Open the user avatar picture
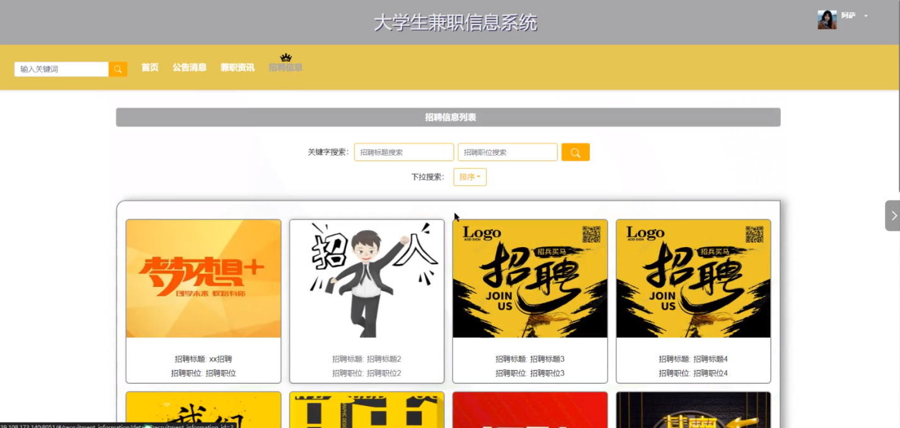Viewport: 900px width, 428px height. tap(827, 20)
